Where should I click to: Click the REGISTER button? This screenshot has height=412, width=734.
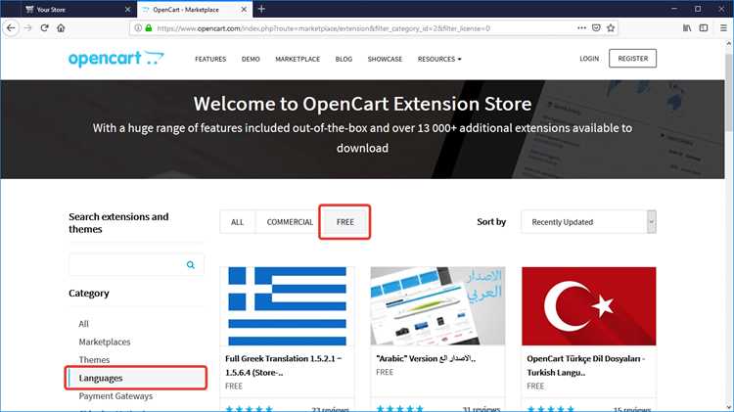pyautogui.click(x=632, y=59)
